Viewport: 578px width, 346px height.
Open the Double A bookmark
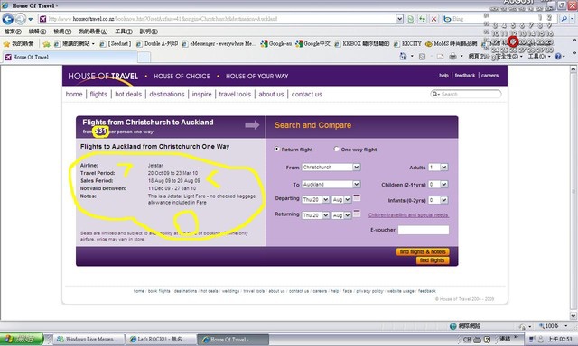pyautogui.click(x=157, y=44)
